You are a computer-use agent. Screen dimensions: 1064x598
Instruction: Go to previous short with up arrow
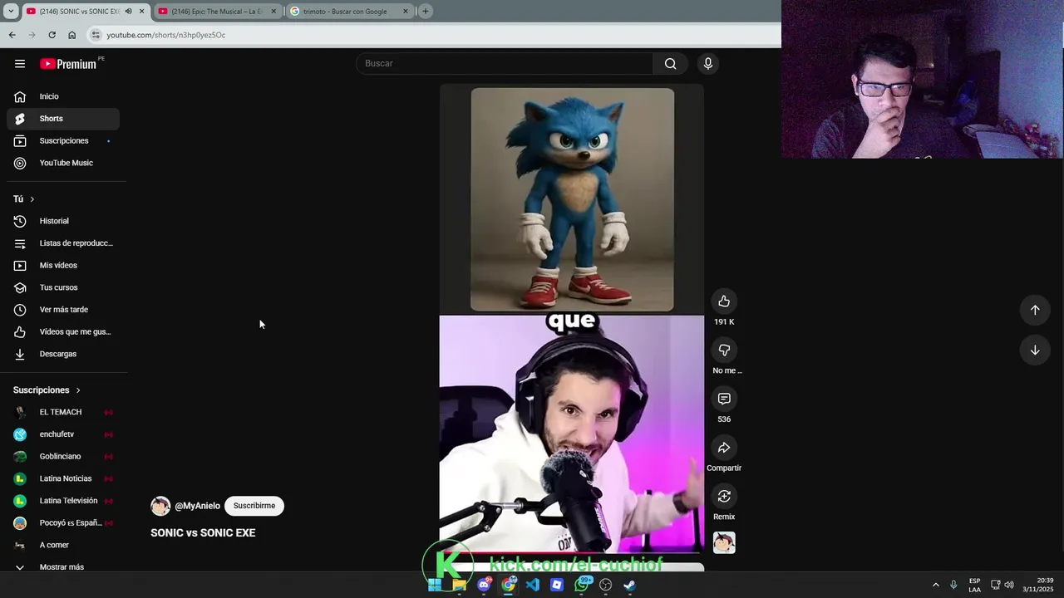click(x=1035, y=310)
